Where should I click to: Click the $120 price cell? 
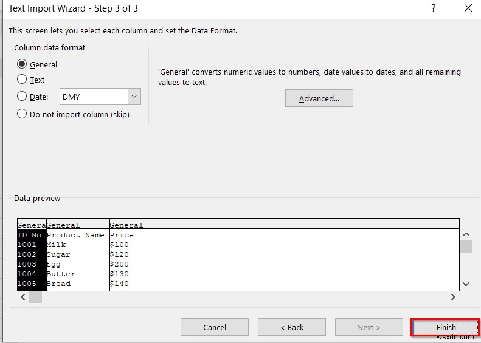click(x=119, y=254)
